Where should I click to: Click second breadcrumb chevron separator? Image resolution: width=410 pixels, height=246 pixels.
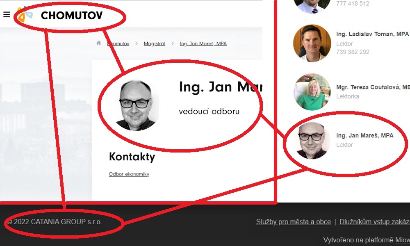[x=172, y=43]
